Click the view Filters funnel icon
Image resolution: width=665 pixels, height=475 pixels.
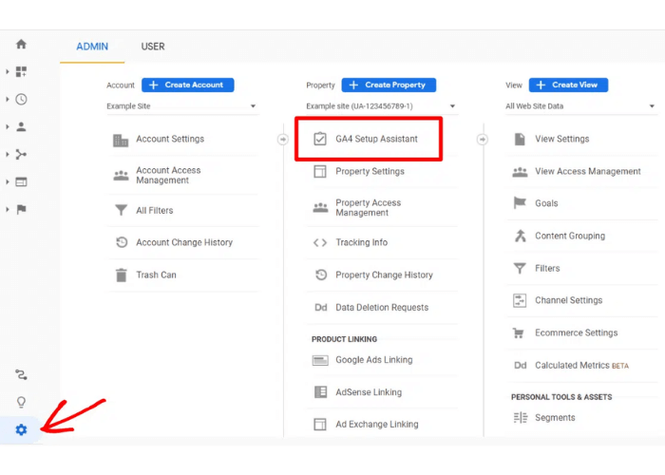coord(520,268)
